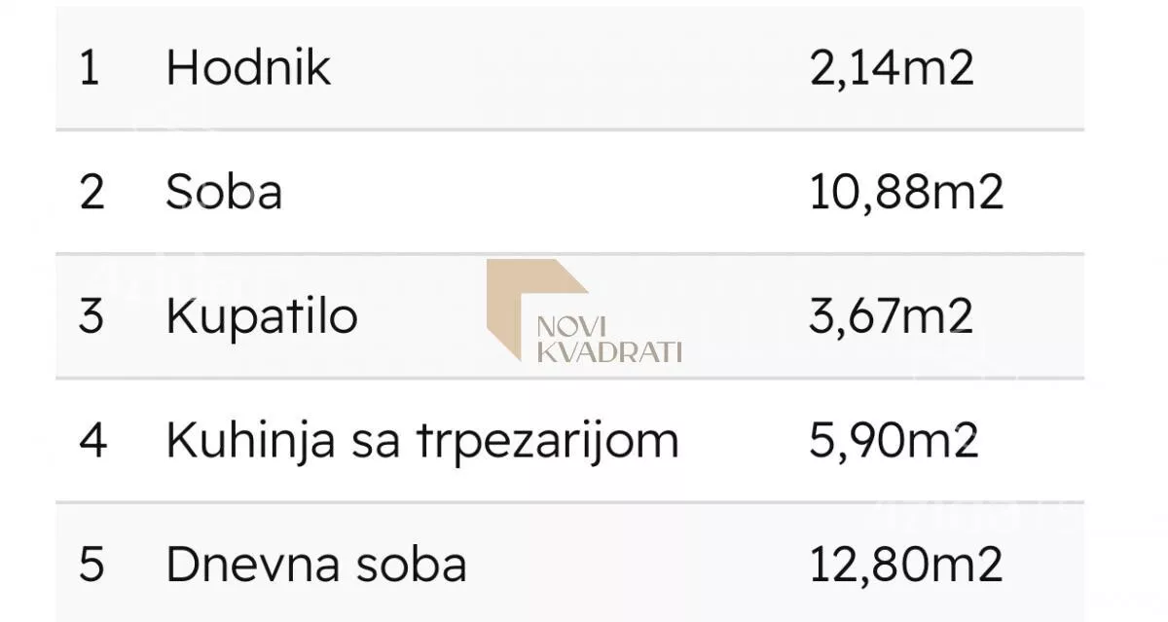Screen dimensions: 1168x622
Task: Select row number 4
Action: pyautogui.click(x=91, y=440)
